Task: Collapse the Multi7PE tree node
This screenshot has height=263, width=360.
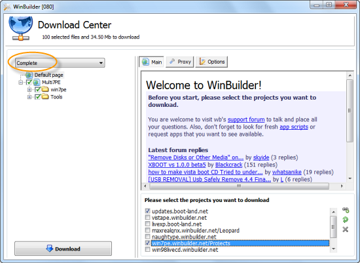Action: click(x=21, y=83)
